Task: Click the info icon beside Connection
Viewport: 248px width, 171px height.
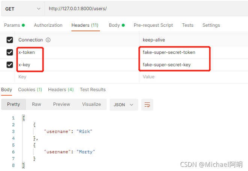Action: tap(48, 40)
